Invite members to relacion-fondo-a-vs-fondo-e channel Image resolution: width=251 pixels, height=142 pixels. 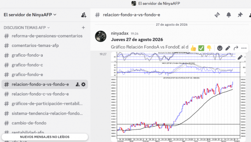78,84
